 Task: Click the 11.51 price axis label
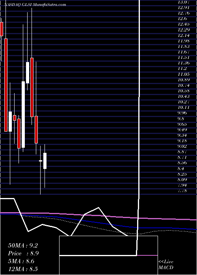pyautogui.click(x=184, y=57)
